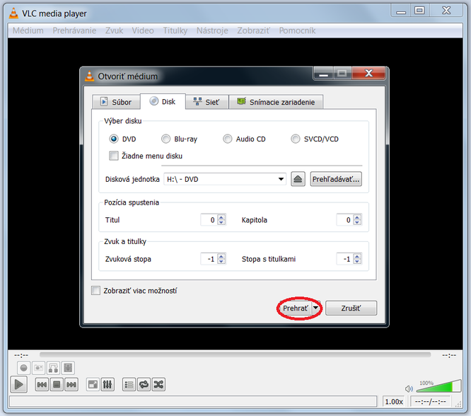Show the playlist icon
471x416 pixels.
129,384
